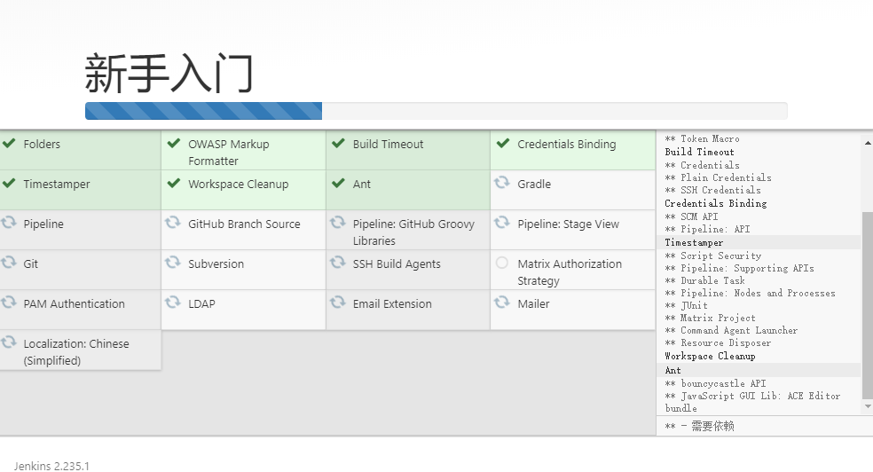
Task: Click the pending icon beside LDAP
Action: 173,303
